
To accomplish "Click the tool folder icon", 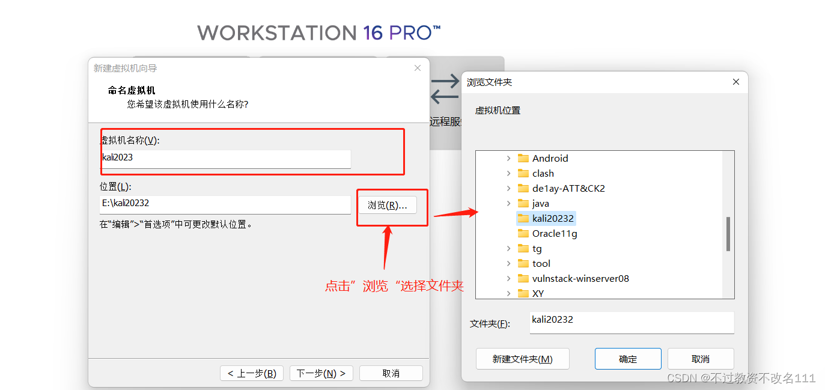I will click(x=523, y=263).
